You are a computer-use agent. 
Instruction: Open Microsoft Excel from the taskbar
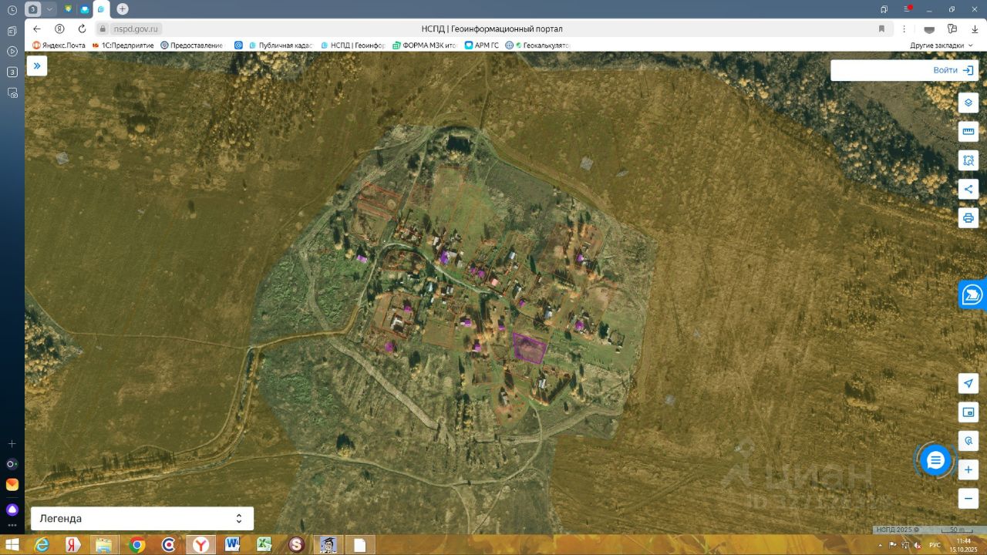coord(264,545)
